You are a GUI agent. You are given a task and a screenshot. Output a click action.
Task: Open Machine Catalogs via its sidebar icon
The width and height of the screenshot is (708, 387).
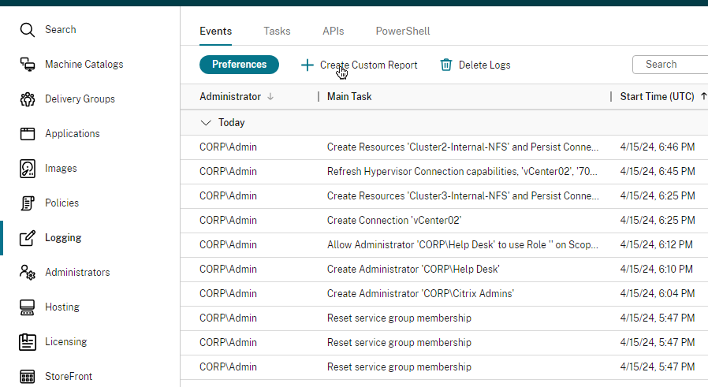coord(28,65)
